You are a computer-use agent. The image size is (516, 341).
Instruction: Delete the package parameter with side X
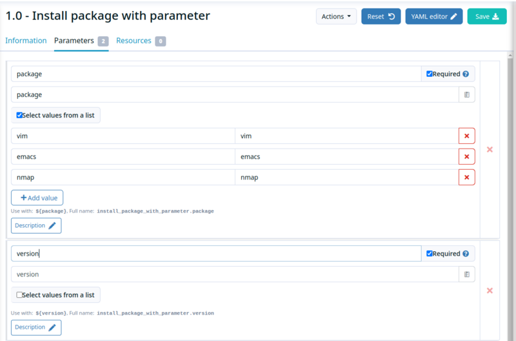click(490, 150)
